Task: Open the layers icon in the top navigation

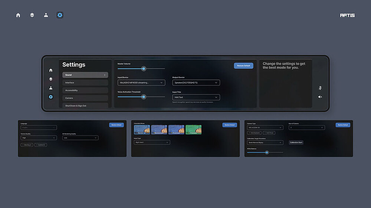Action: click(x=32, y=15)
